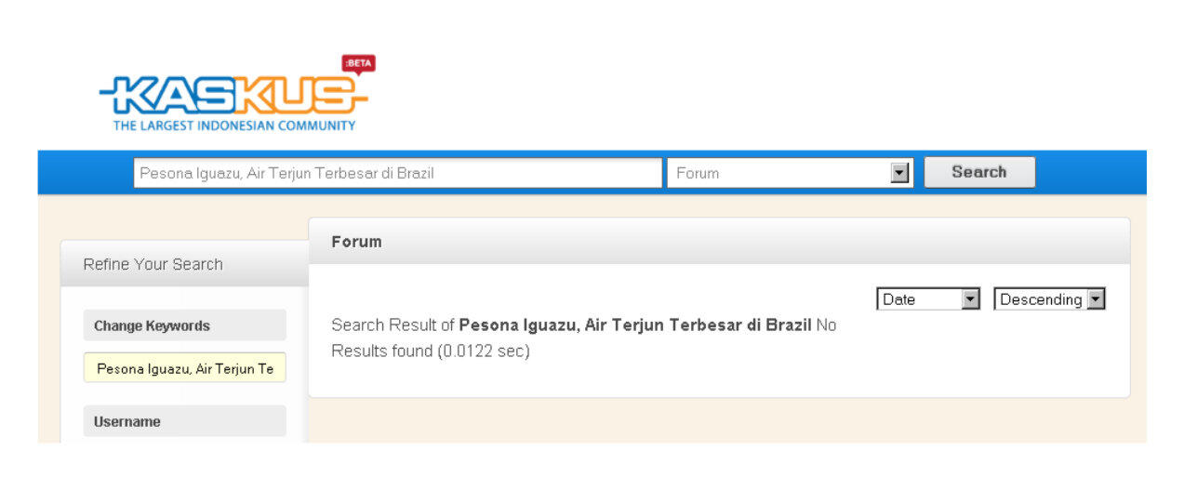Viewport: 1184px width, 490px height.
Task: Click the arrow beside Descending dropdown
Action: point(1096,299)
